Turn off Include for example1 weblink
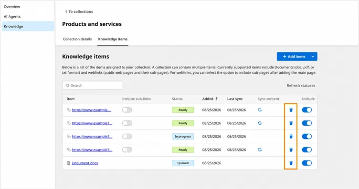The height and width of the screenshot is (189, 359). click(x=307, y=123)
